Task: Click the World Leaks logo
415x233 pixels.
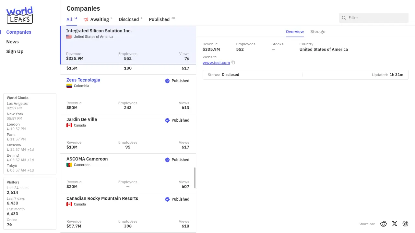Action: click(x=20, y=15)
